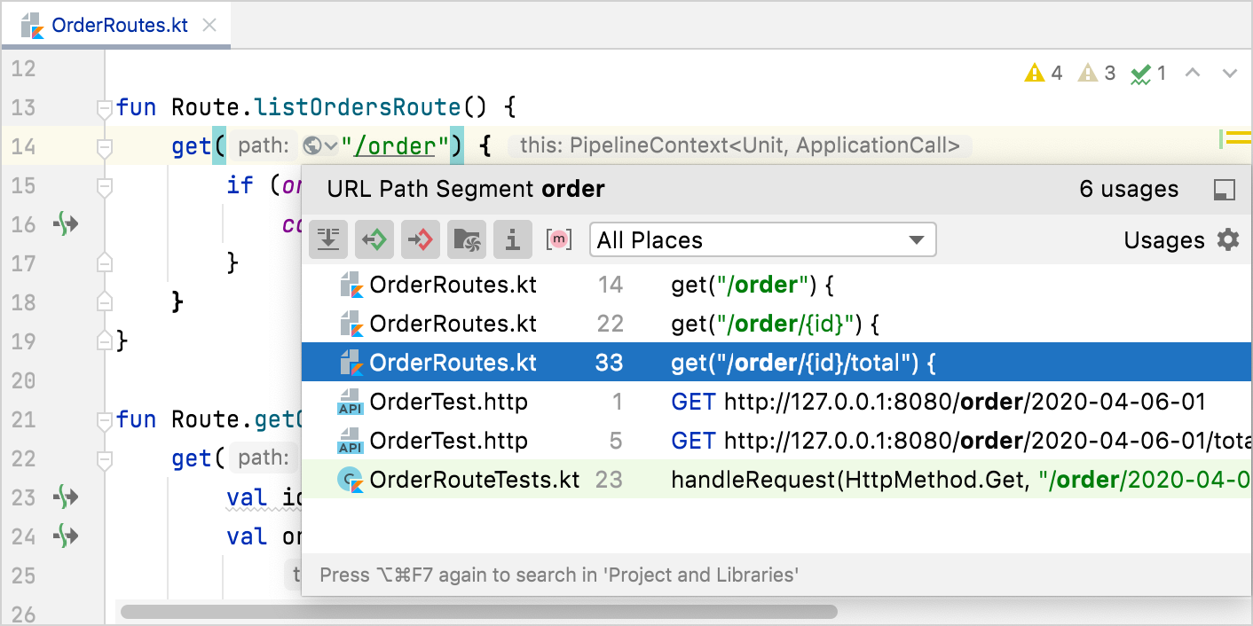
Task: Select the OrderRoutes.kt editor tab
Action: (x=119, y=25)
